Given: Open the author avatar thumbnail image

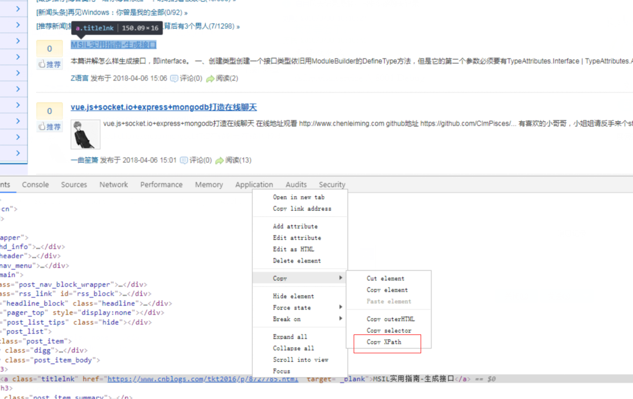Looking at the screenshot, I should tap(85, 134).
